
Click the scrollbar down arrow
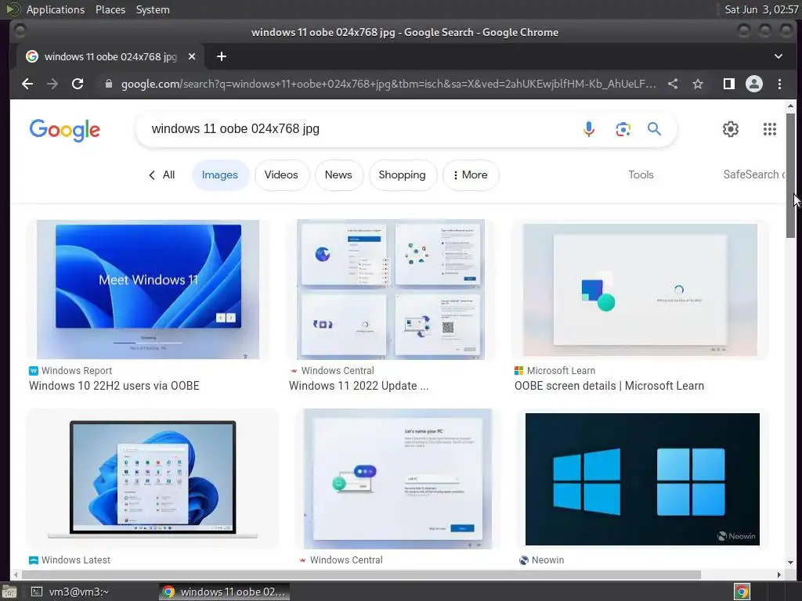[791, 562]
